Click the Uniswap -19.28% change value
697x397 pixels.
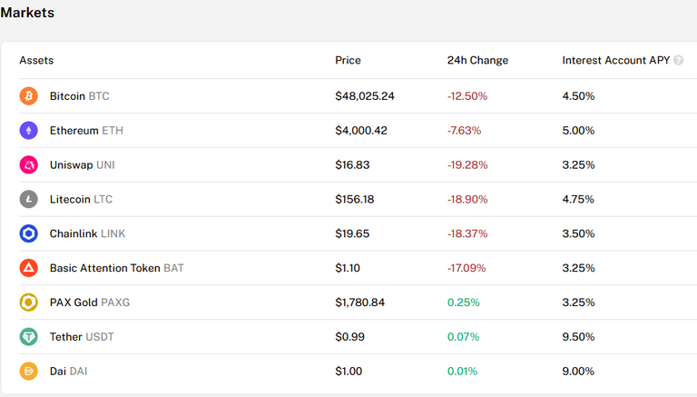[467, 165]
